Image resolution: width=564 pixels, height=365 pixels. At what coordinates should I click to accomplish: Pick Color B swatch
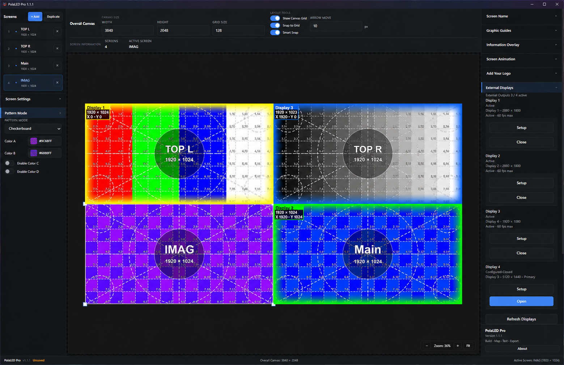click(x=34, y=153)
